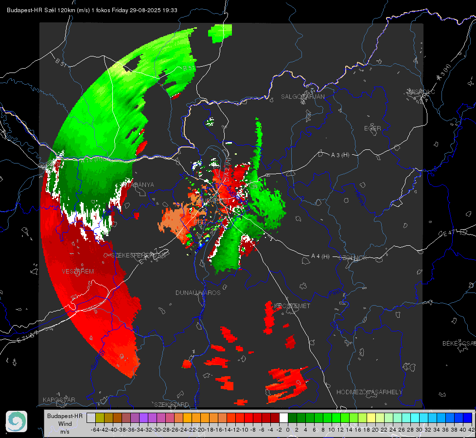Pick the yellow 18-20 legend swatch
The width and height of the screenshot is (476, 438).
point(371,418)
